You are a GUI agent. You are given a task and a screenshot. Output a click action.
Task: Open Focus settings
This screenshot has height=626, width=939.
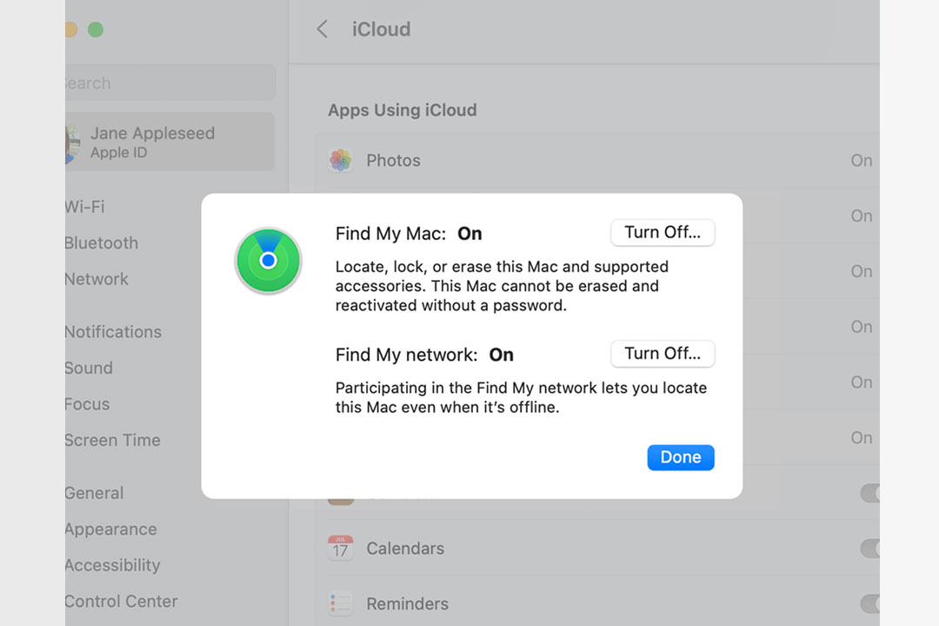[x=88, y=403]
